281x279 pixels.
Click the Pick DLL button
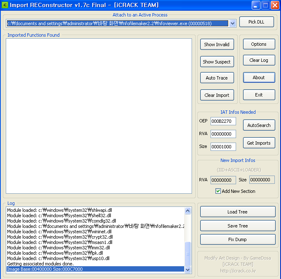(x=256, y=22)
